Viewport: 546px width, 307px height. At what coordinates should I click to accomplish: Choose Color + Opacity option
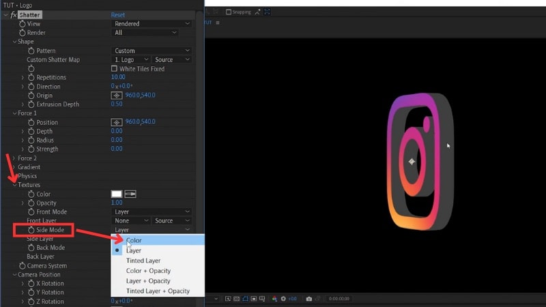(x=158, y=270)
